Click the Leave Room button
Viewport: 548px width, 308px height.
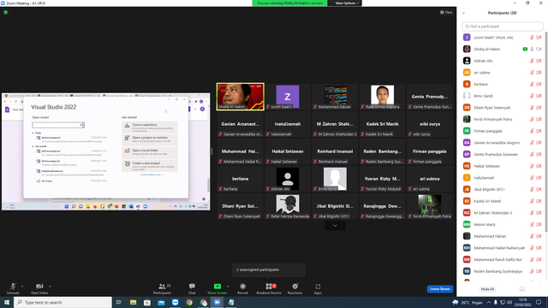point(439,289)
